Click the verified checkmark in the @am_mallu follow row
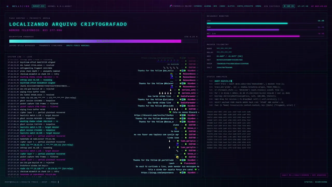This screenshot has width=332, height=187. pyautogui.click(x=185, y=71)
